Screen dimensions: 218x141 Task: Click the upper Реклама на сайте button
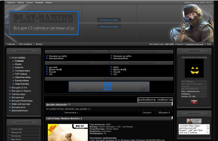(x=109, y=20)
